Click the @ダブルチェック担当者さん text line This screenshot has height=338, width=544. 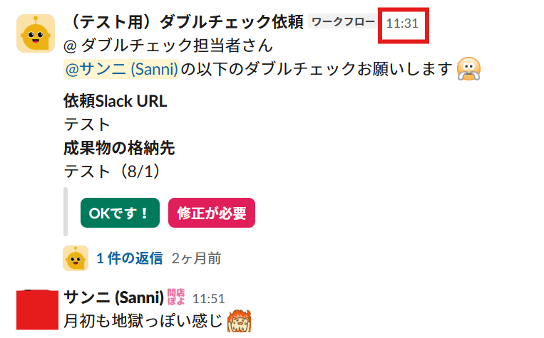coord(168,46)
